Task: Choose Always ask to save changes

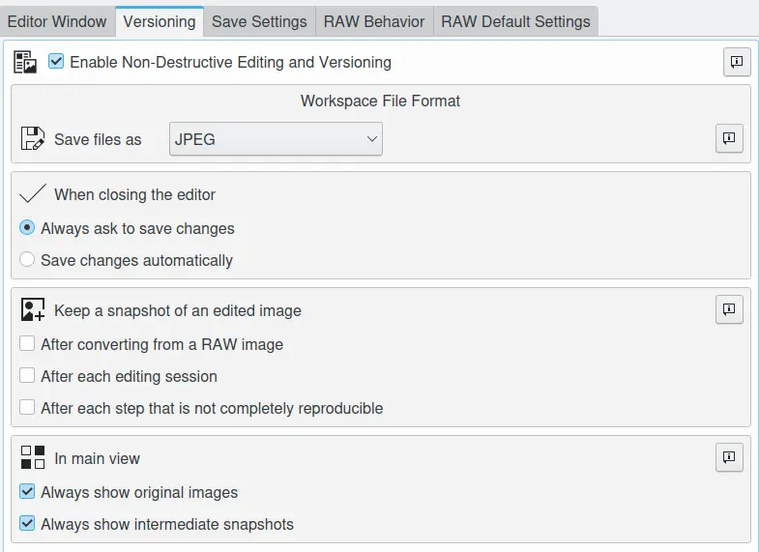Action: 28,228
